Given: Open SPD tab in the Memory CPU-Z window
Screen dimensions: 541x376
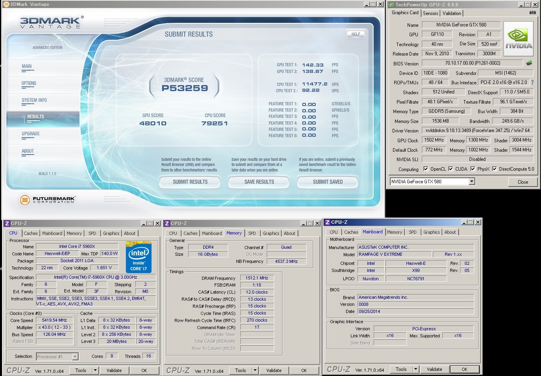Looking at the screenshot, I should tap(252, 233).
